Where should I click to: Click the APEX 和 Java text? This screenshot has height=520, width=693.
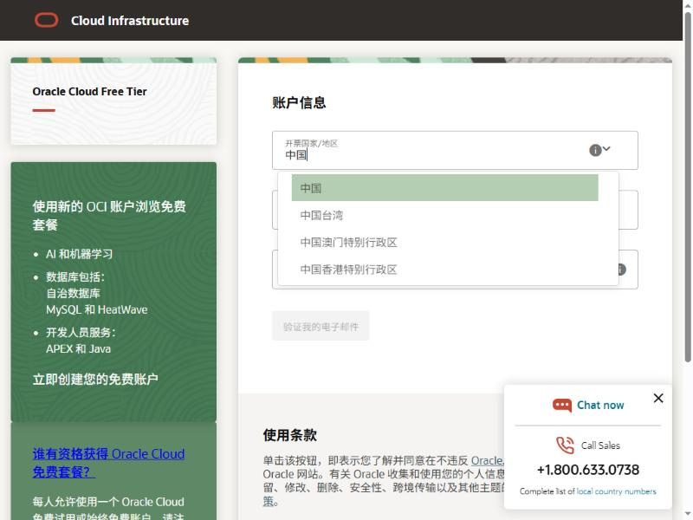click(78, 349)
